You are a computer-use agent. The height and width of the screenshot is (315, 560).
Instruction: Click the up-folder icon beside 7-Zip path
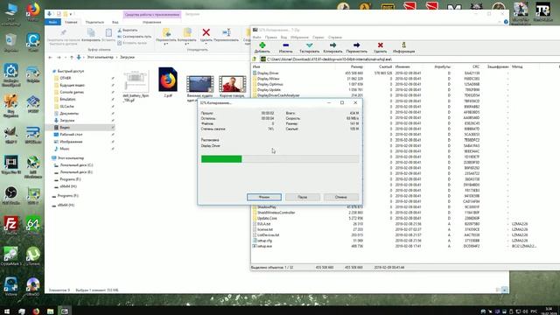point(255,59)
